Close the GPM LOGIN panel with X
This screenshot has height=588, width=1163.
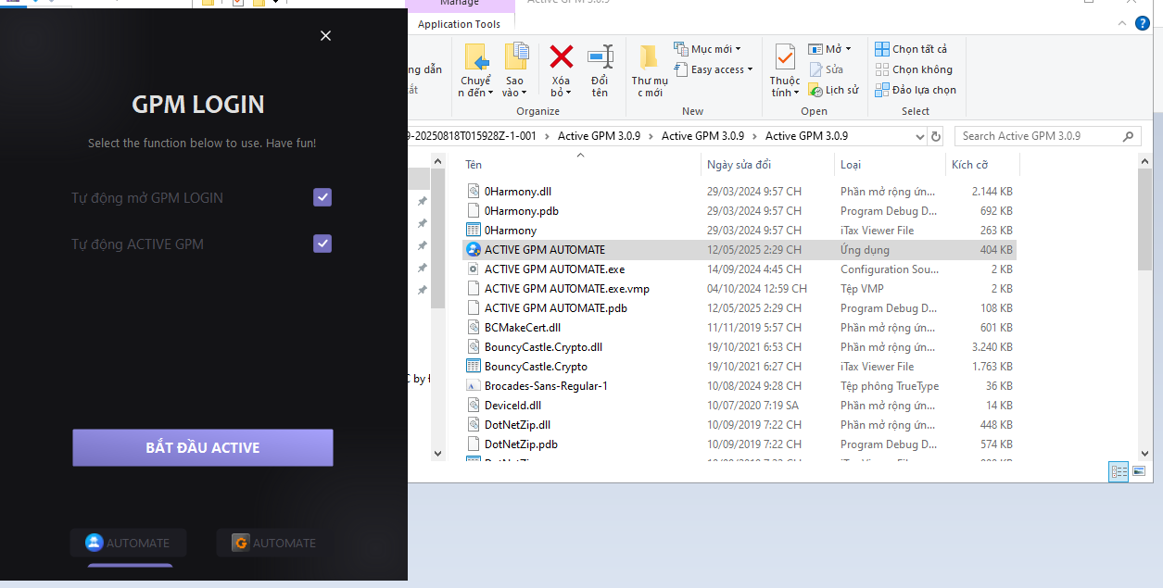coord(325,35)
